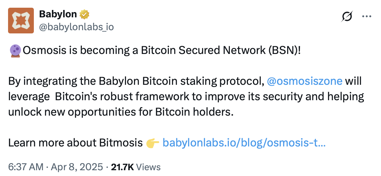Open the three-dot More options menu
381x176 pixels.
(x=367, y=17)
